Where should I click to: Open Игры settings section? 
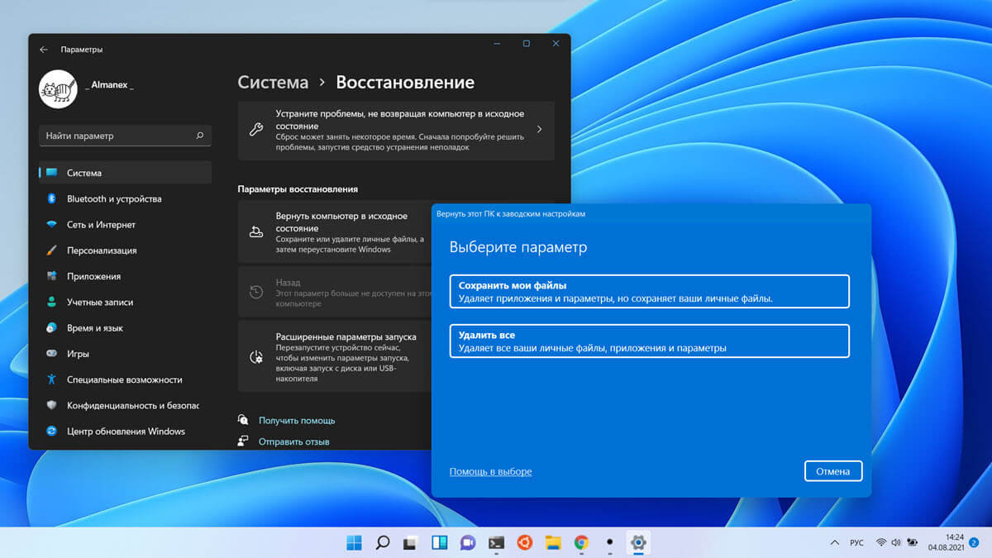tap(125, 354)
